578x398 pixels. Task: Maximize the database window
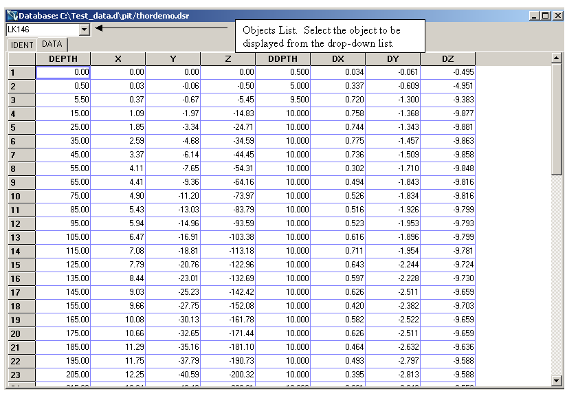click(546, 16)
